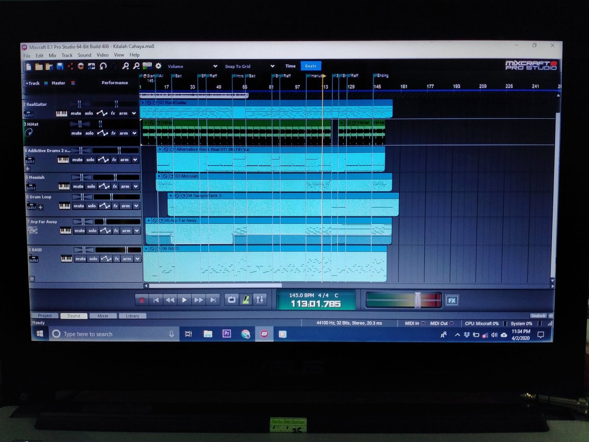The height and width of the screenshot is (442, 589).
Task: Solo the HiHat track
Action: (x=89, y=133)
